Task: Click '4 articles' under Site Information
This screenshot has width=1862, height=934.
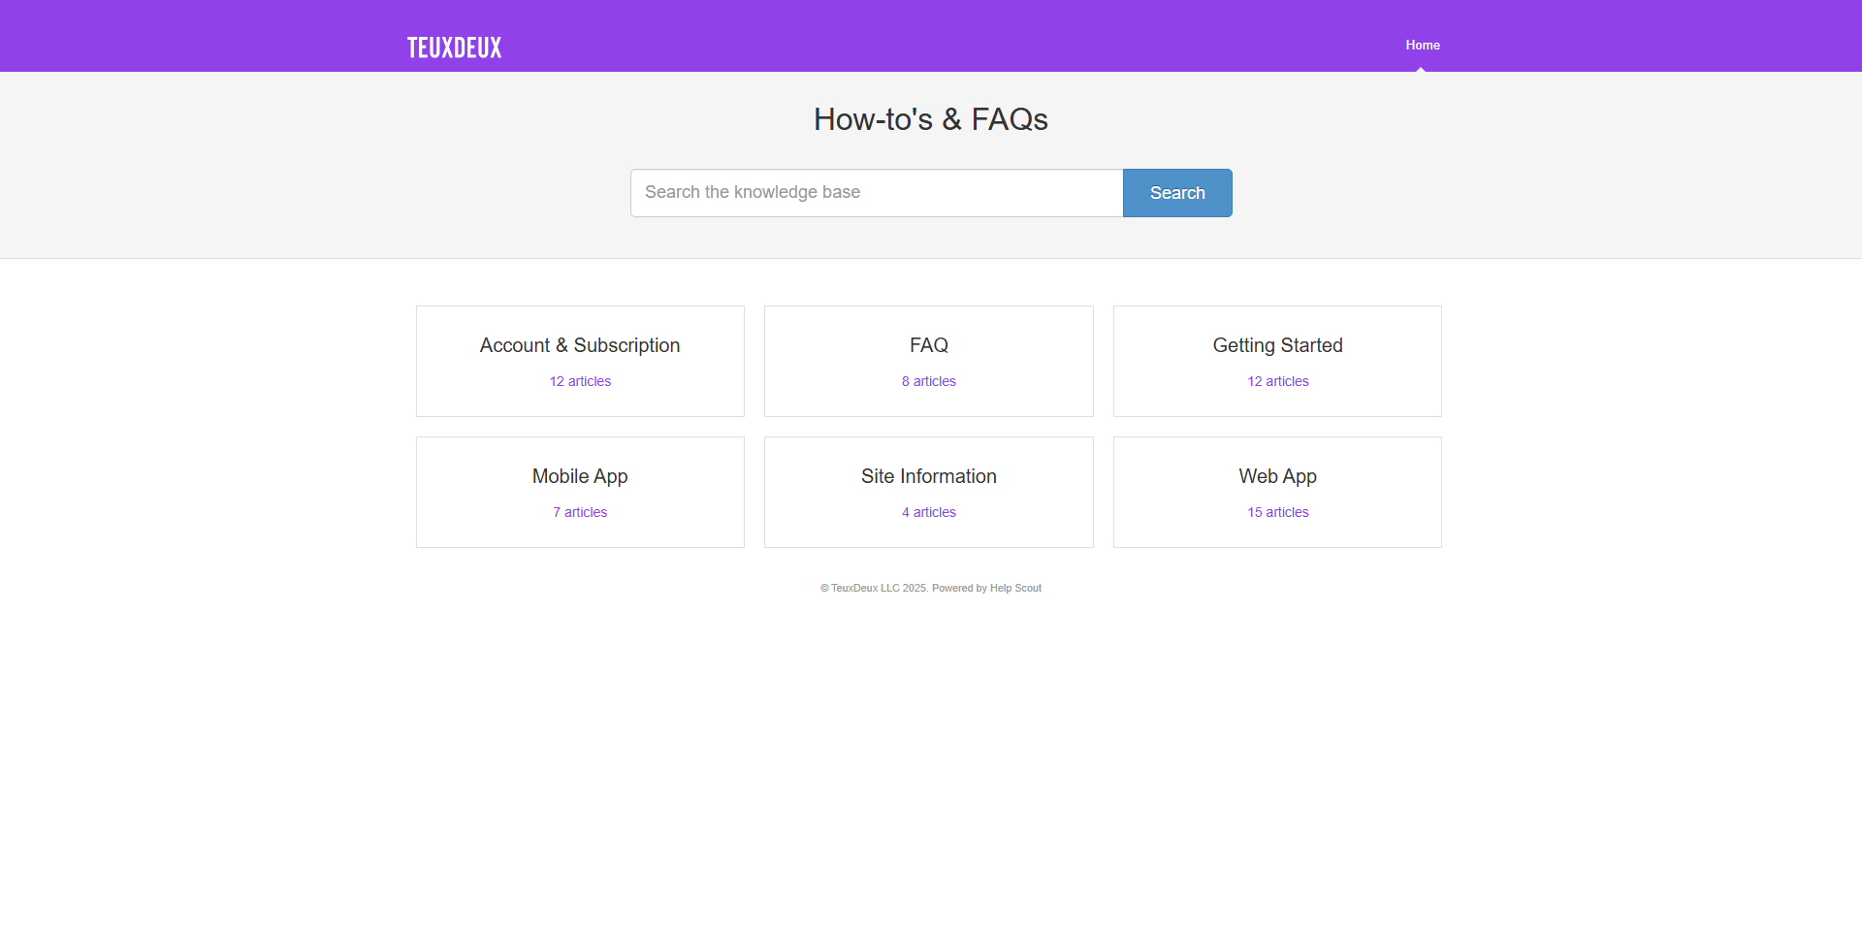Action: tap(928, 513)
